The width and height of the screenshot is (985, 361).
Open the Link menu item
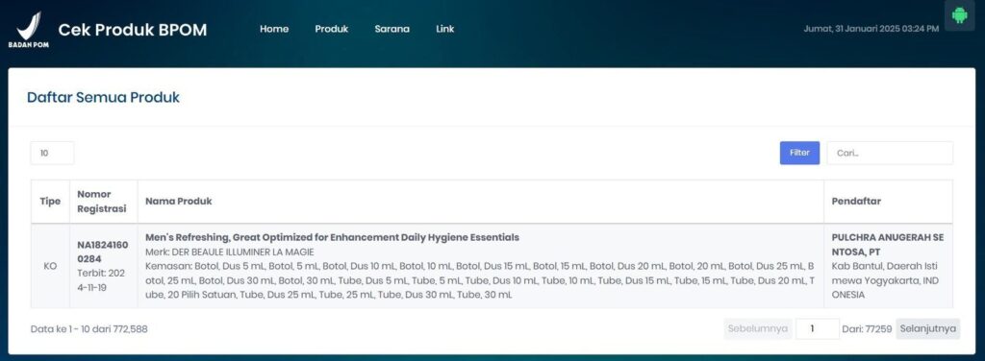(444, 29)
